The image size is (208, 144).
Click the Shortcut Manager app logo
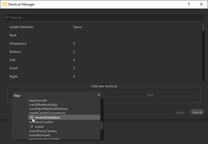[4, 4]
